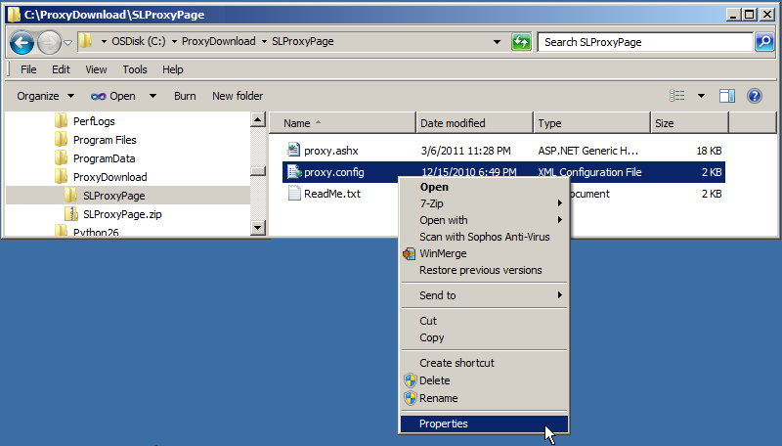Open the recent pages dropdown arrow
This screenshot has width=782, height=446.
[68, 43]
